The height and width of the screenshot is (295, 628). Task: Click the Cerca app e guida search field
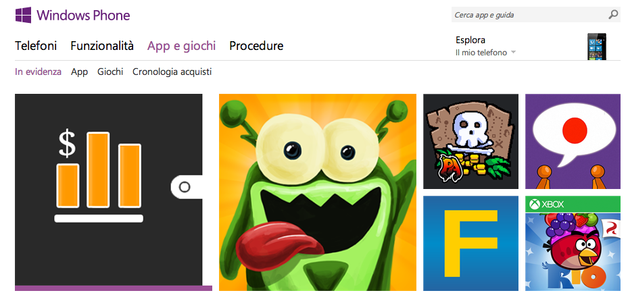(x=529, y=16)
